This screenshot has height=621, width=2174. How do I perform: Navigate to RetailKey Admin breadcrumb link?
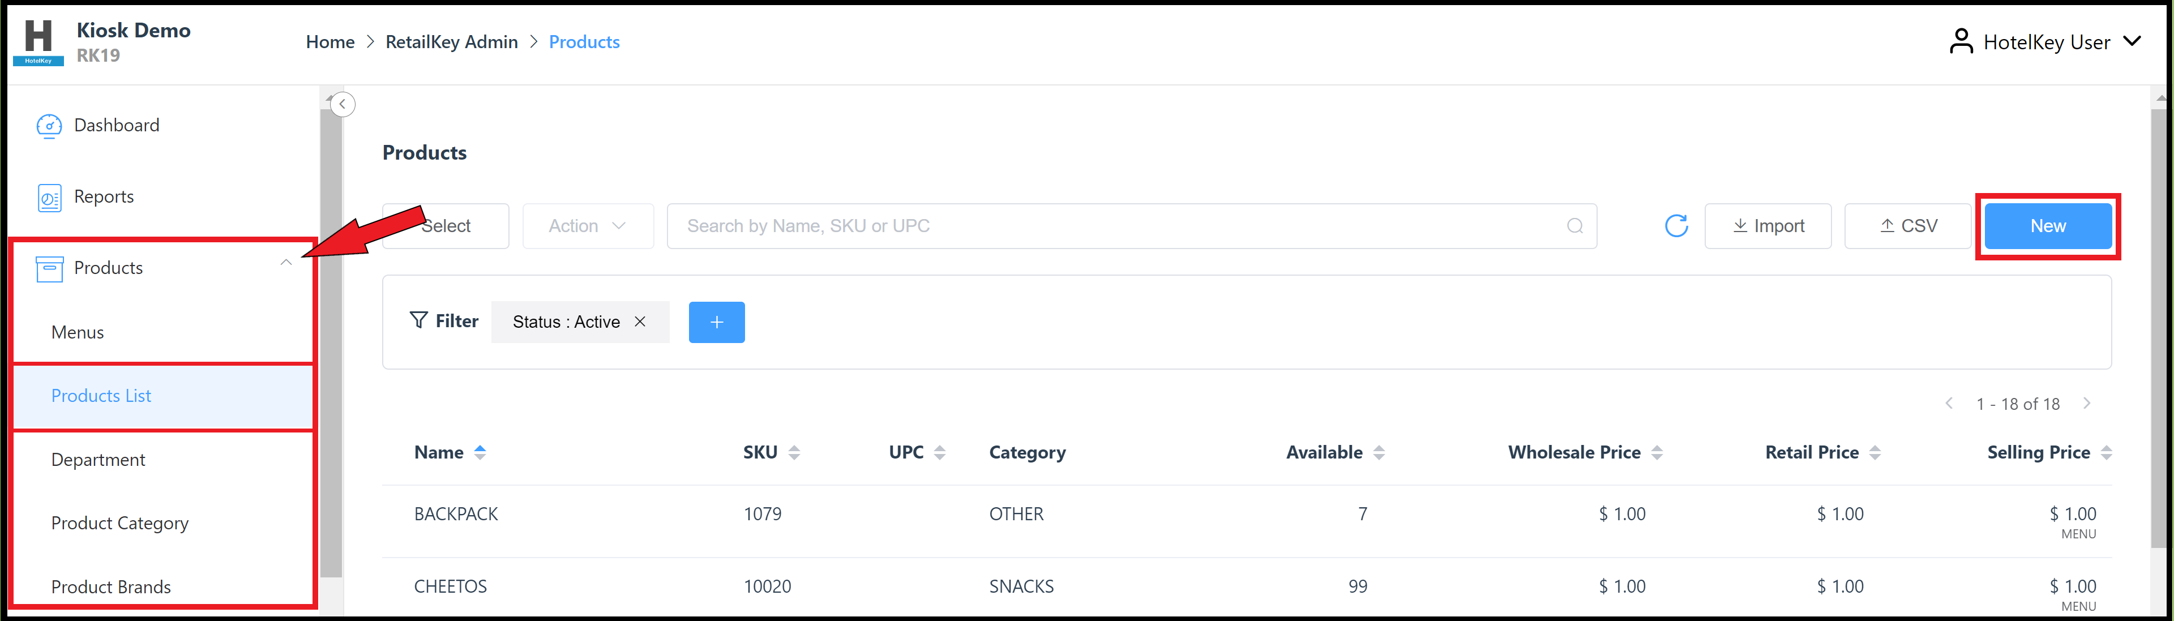(452, 41)
